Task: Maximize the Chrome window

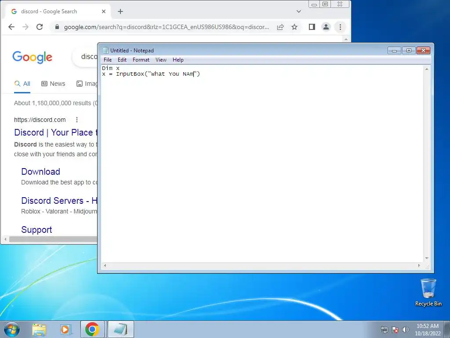Action: [325, 4]
